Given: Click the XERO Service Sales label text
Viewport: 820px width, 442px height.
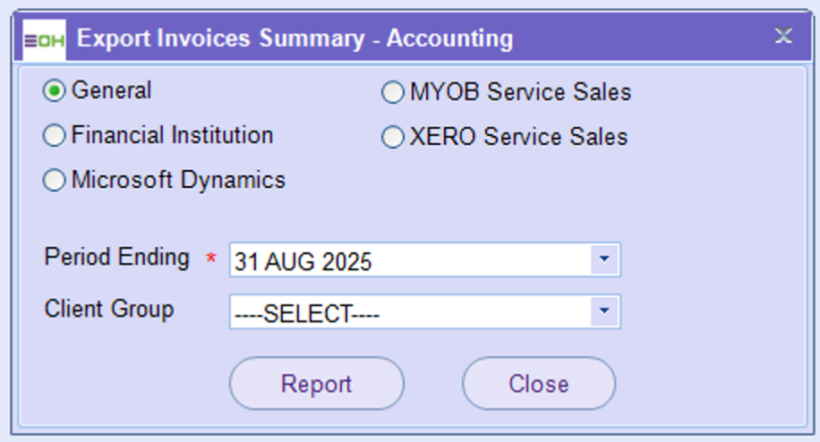Looking at the screenshot, I should coord(518,137).
